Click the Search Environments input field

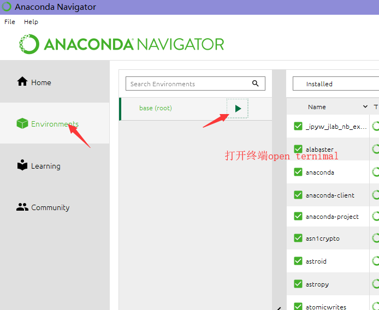196,84
